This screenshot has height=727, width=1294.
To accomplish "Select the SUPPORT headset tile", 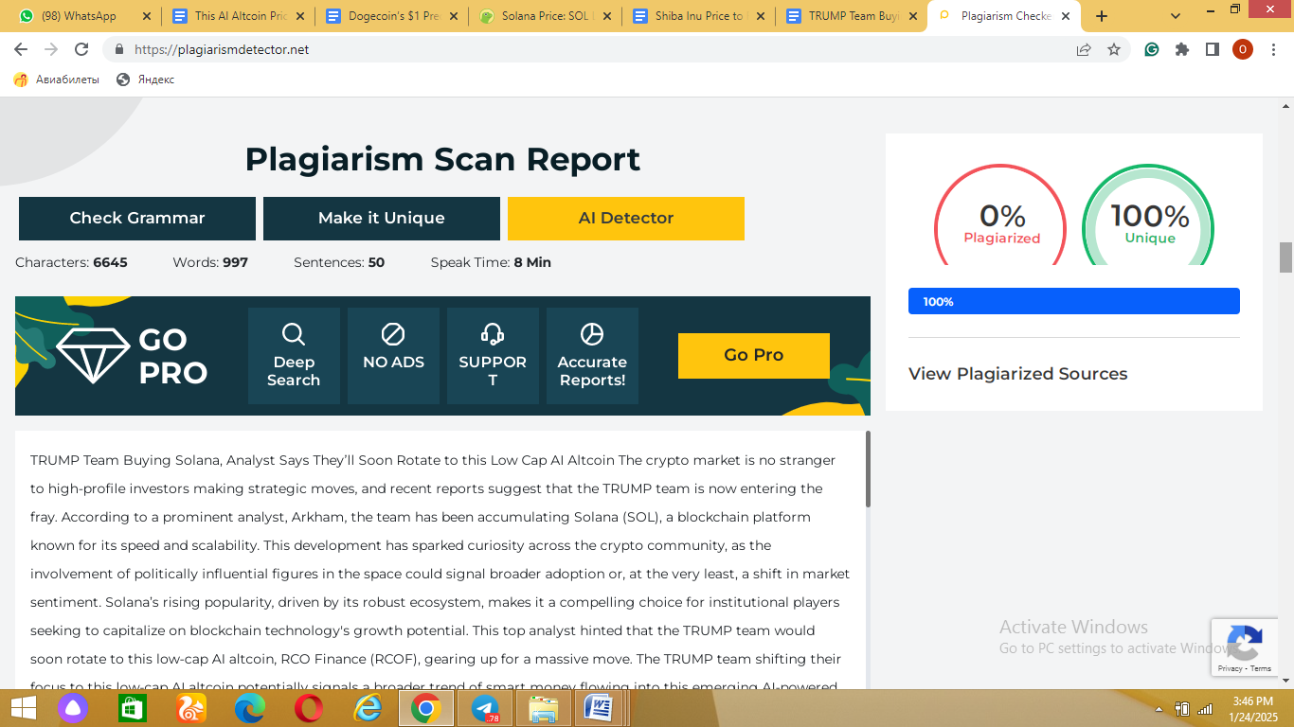I will 493,356.
